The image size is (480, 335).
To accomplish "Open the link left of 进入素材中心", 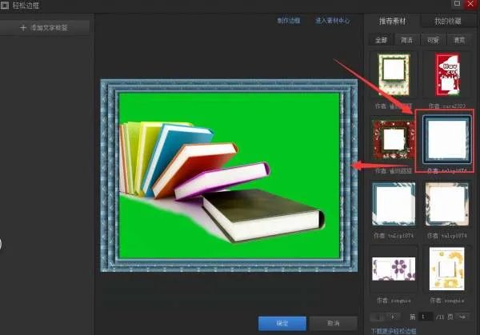I will pyautogui.click(x=288, y=21).
